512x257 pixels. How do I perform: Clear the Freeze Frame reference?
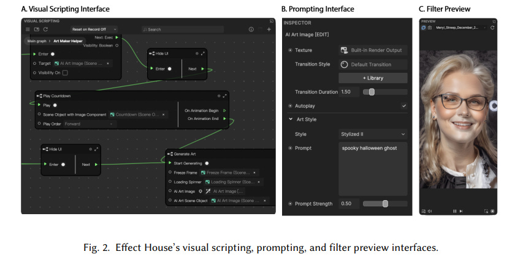(x=254, y=173)
